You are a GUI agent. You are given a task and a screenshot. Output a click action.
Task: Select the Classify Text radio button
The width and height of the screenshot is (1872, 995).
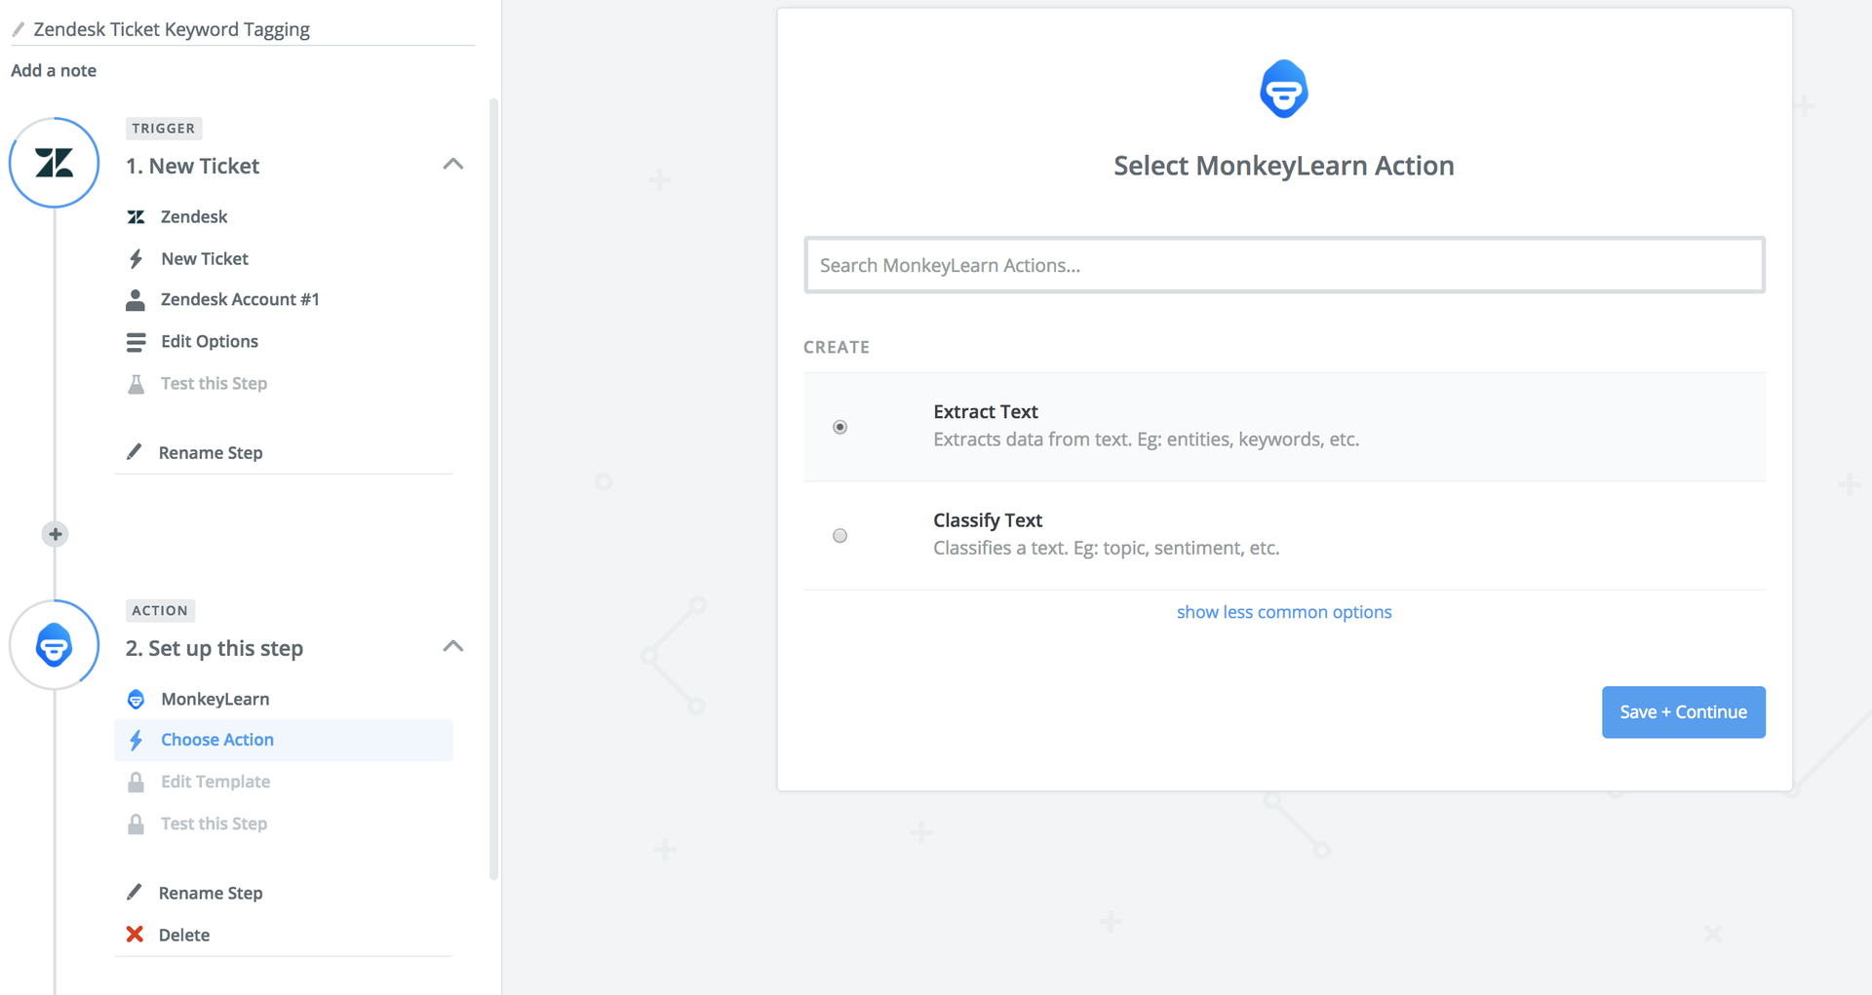coord(840,536)
